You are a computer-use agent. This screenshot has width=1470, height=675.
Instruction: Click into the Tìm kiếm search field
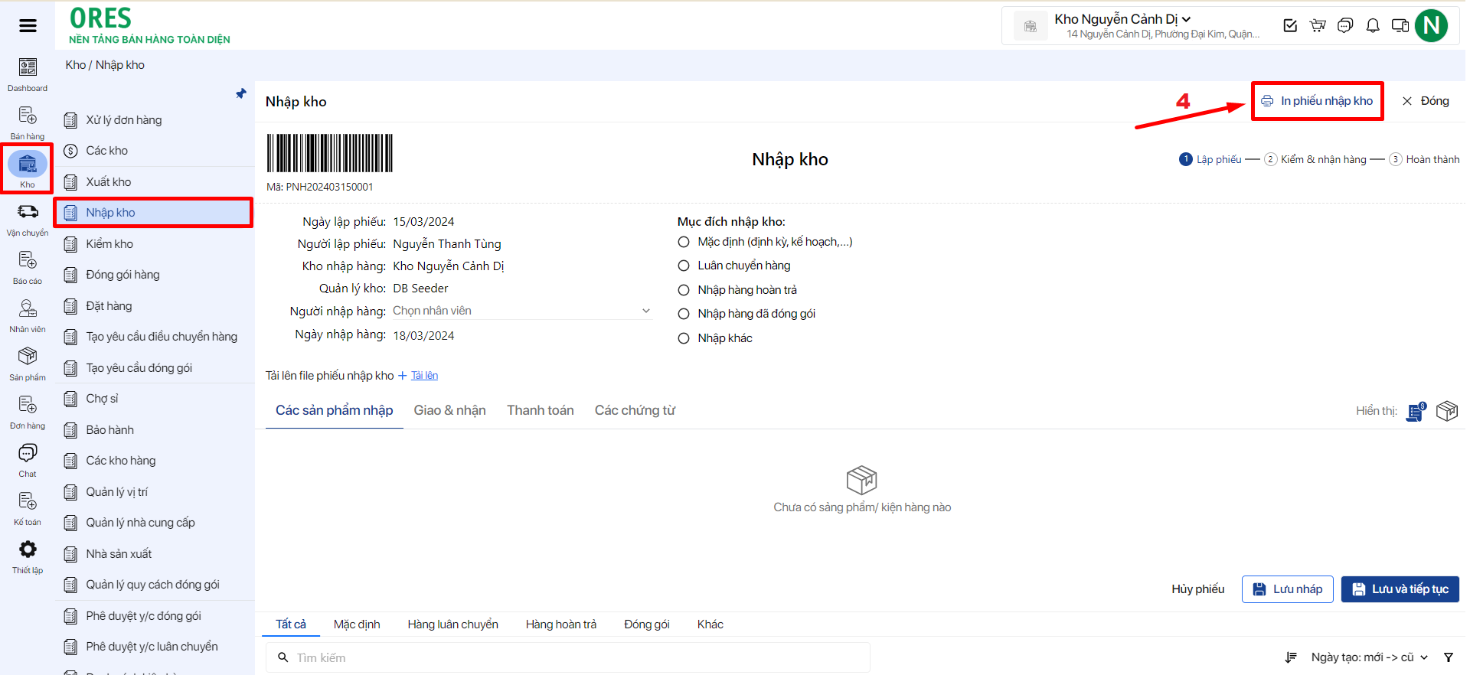click(x=574, y=657)
